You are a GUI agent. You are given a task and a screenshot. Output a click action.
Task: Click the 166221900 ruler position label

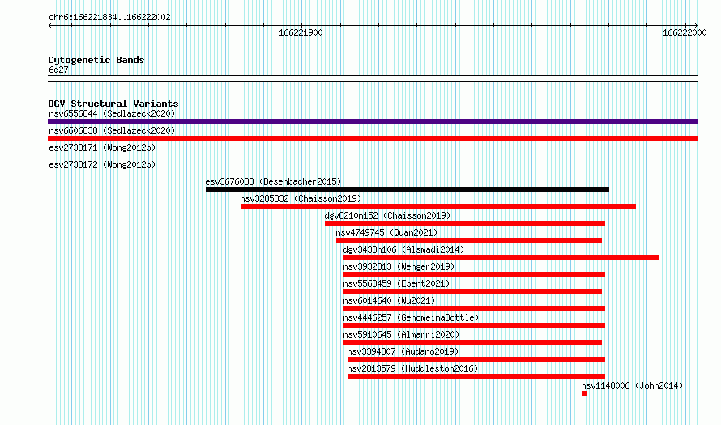301,32
